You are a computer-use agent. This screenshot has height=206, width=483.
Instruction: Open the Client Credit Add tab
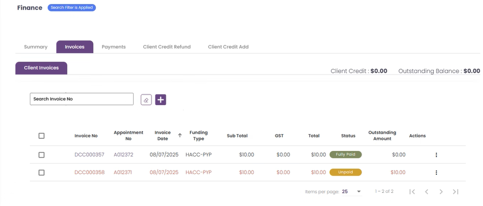point(228,47)
